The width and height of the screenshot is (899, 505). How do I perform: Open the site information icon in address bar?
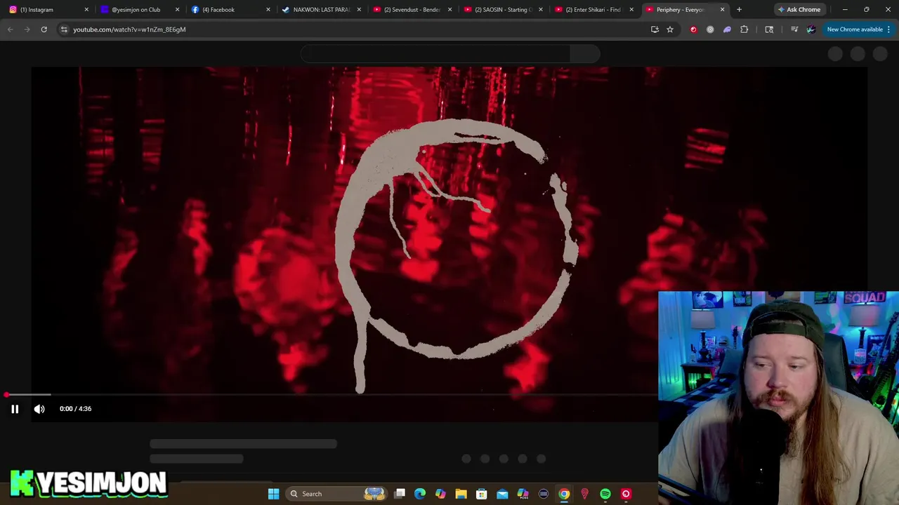click(x=64, y=29)
